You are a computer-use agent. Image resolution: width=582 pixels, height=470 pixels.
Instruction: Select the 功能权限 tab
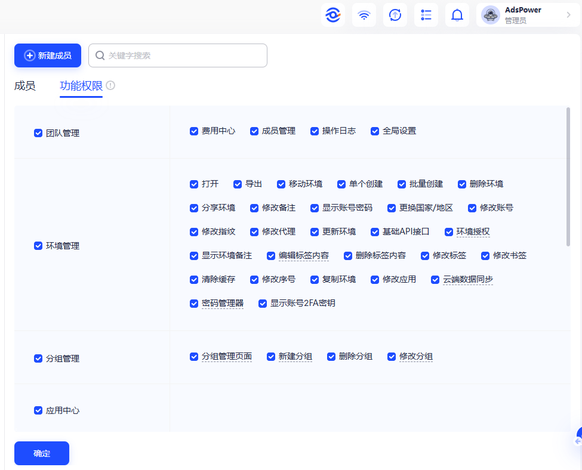coord(81,86)
